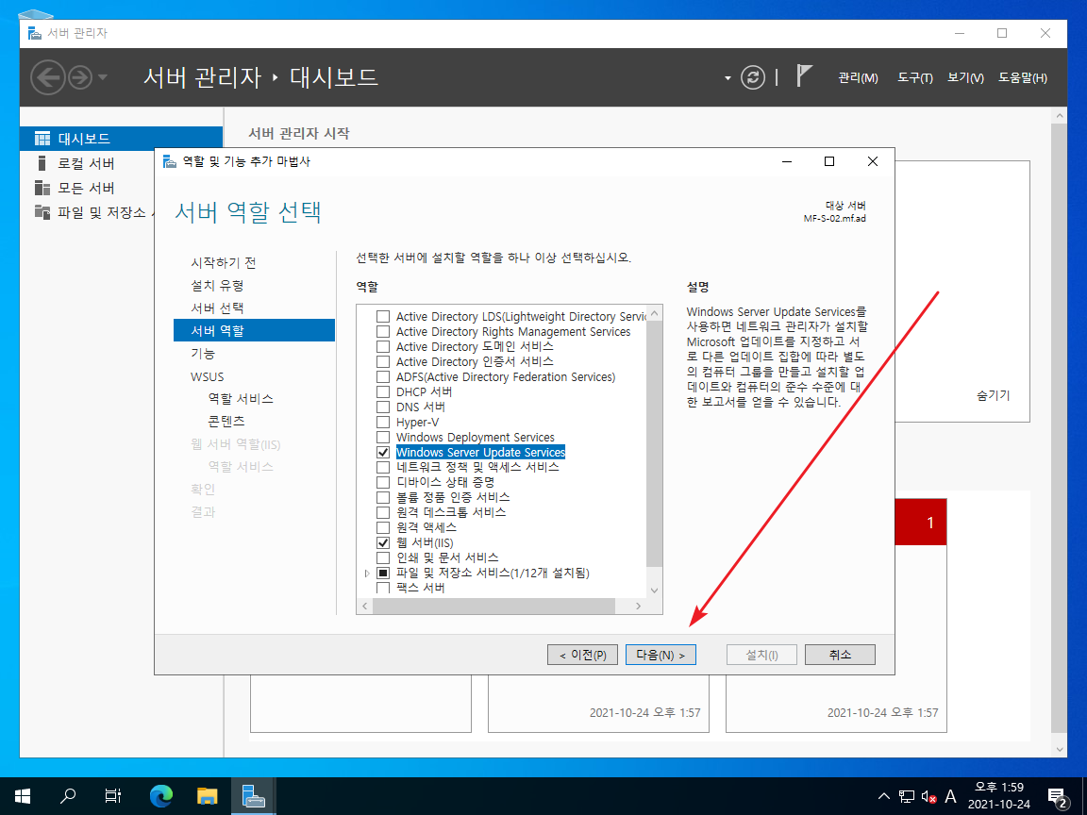This screenshot has width=1087, height=815.
Task: Check Windows Deployment Services role
Action: pyautogui.click(x=383, y=438)
